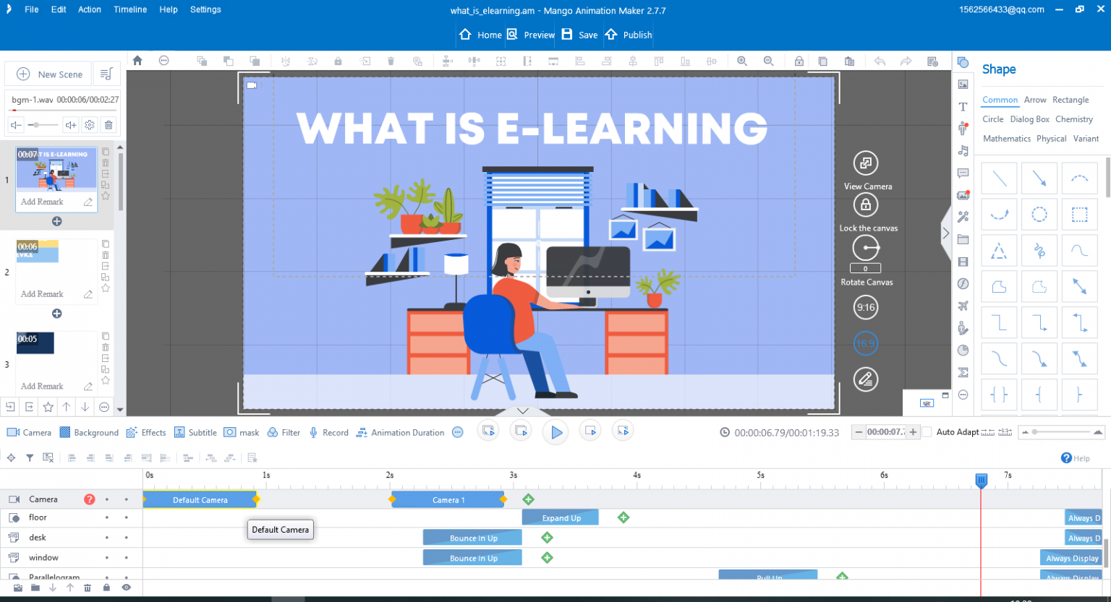The image size is (1111, 602).
Task: Select the Text tool in sidebar
Action: click(x=963, y=107)
